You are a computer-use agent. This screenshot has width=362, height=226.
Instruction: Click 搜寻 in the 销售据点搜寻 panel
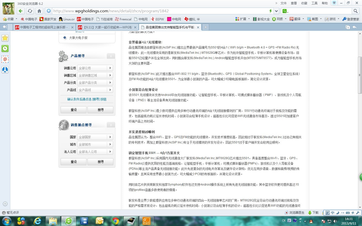[101, 162]
